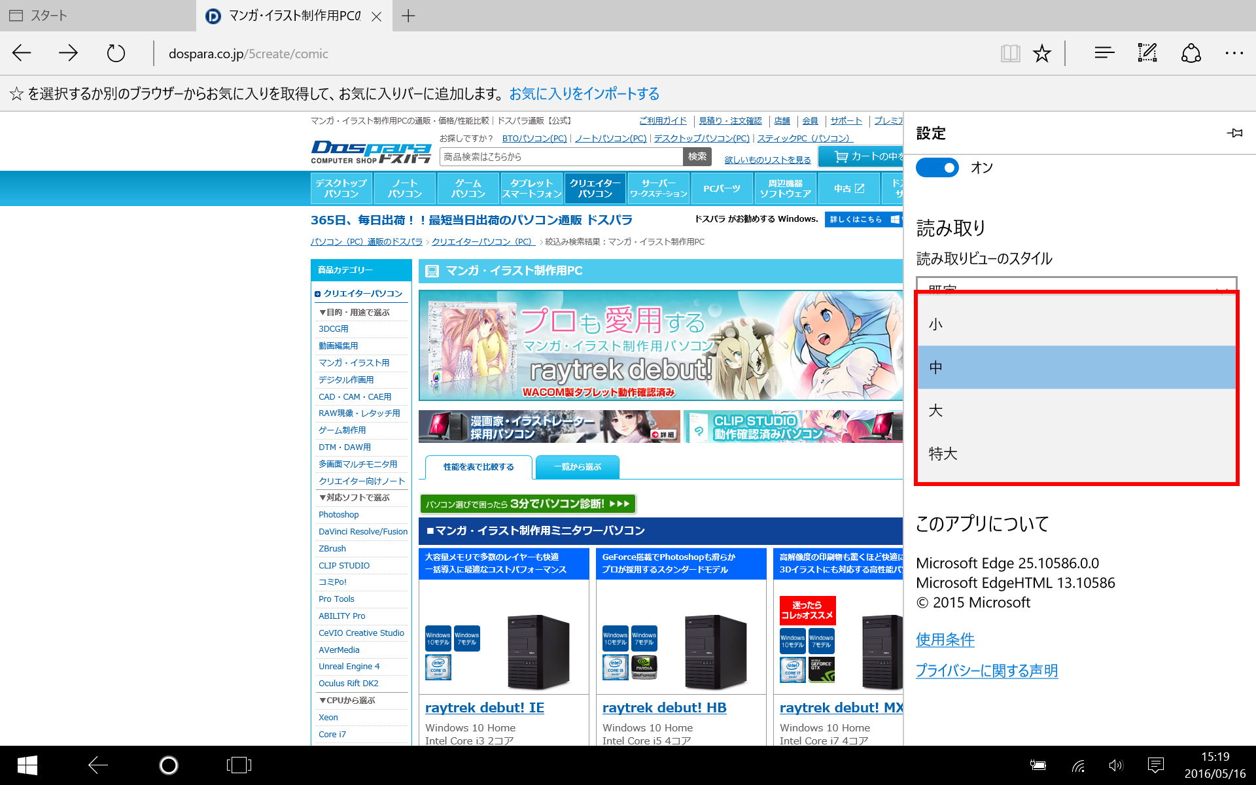
Task: Open Task View on the taskbar
Action: tap(239, 765)
